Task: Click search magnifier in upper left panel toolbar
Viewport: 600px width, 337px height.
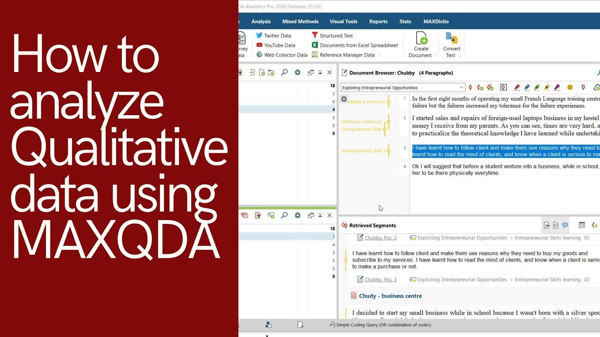Action: pos(284,73)
